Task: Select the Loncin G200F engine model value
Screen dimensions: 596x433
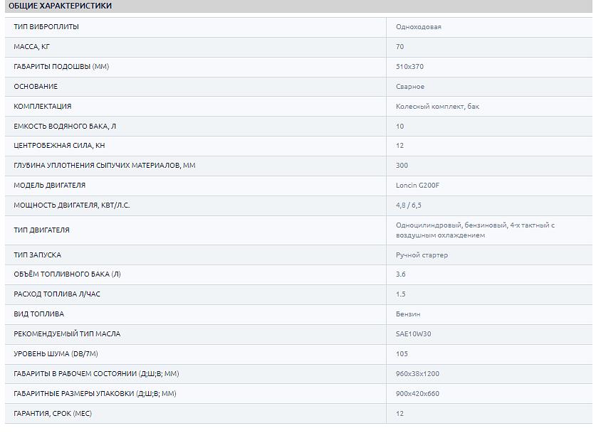Action: point(418,186)
